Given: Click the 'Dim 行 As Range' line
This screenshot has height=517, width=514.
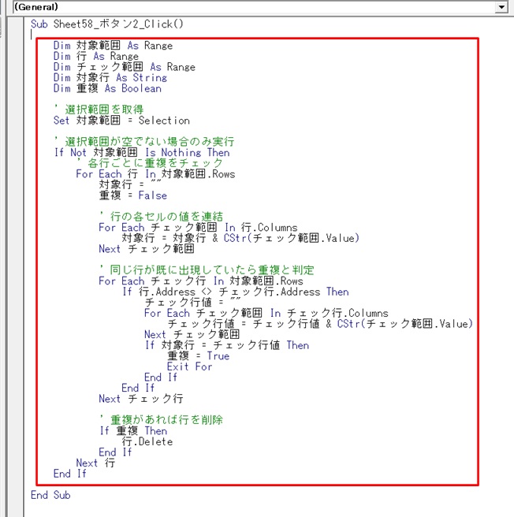Looking at the screenshot, I should click(96, 57).
